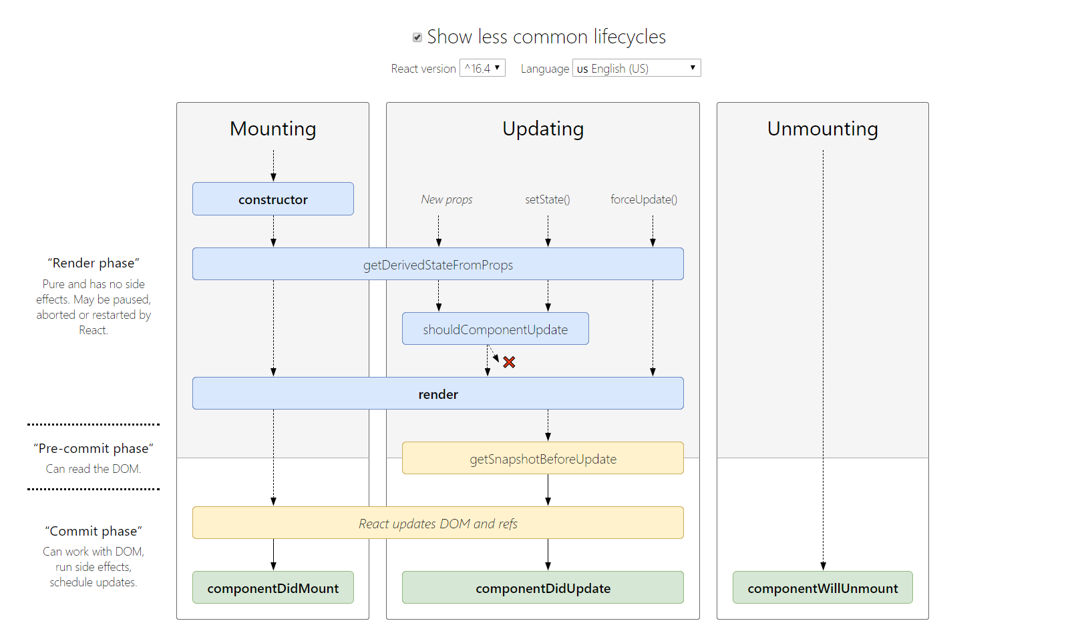Open the Language selection dropdown

(x=636, y=68)
